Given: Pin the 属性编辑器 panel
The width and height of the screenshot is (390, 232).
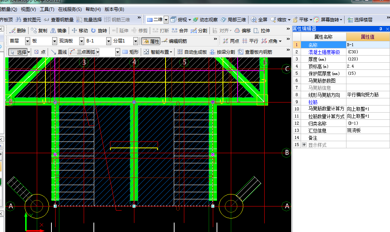Looking at the screenshot, I should pos(381,29).
